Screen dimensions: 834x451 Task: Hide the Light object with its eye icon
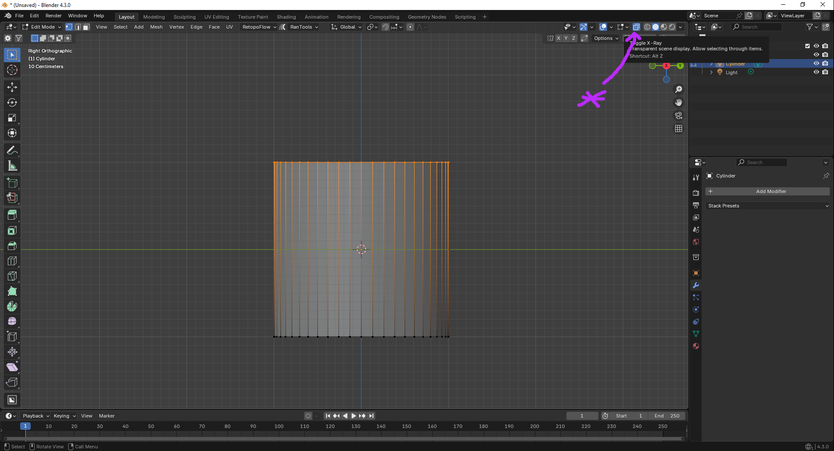[x=816, y=72]
